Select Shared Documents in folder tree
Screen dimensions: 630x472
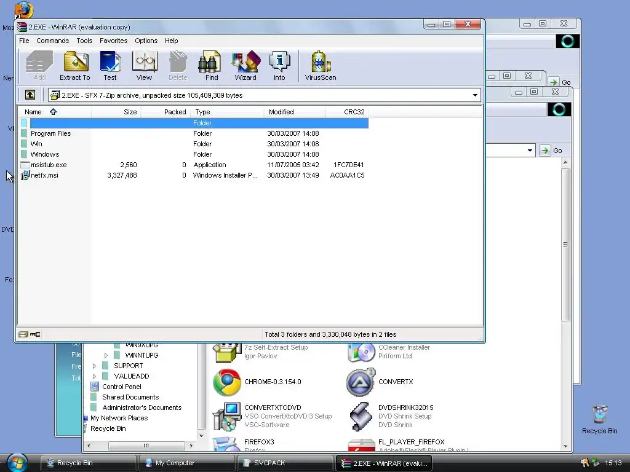point(130,397)
